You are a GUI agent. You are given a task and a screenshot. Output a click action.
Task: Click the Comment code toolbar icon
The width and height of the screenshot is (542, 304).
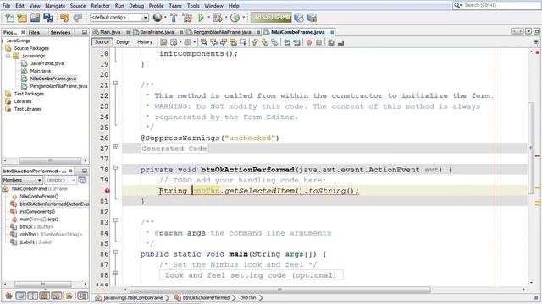point(331,42)
